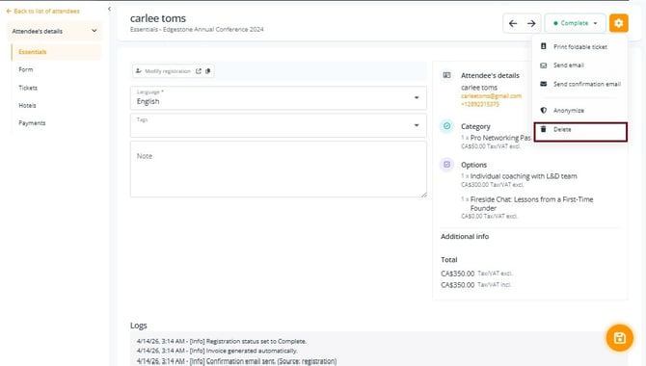Go to next attendee arrow
This screenshot has height=366, width=646.
(x=531, y=23)
